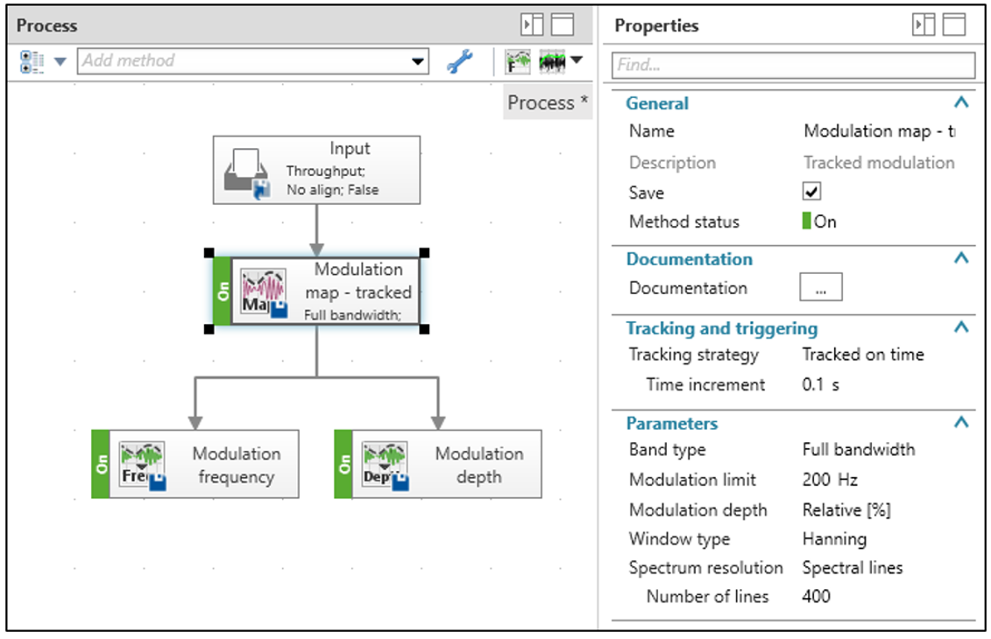Image resolution: width=991 pixels, height=639 pixels.
Task: Toggle the Save checkbox
Action: [x=811, y=192]
